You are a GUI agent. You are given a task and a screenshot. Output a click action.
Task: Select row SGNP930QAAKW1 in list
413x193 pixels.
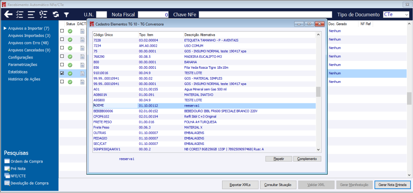(x=204, y=149)
